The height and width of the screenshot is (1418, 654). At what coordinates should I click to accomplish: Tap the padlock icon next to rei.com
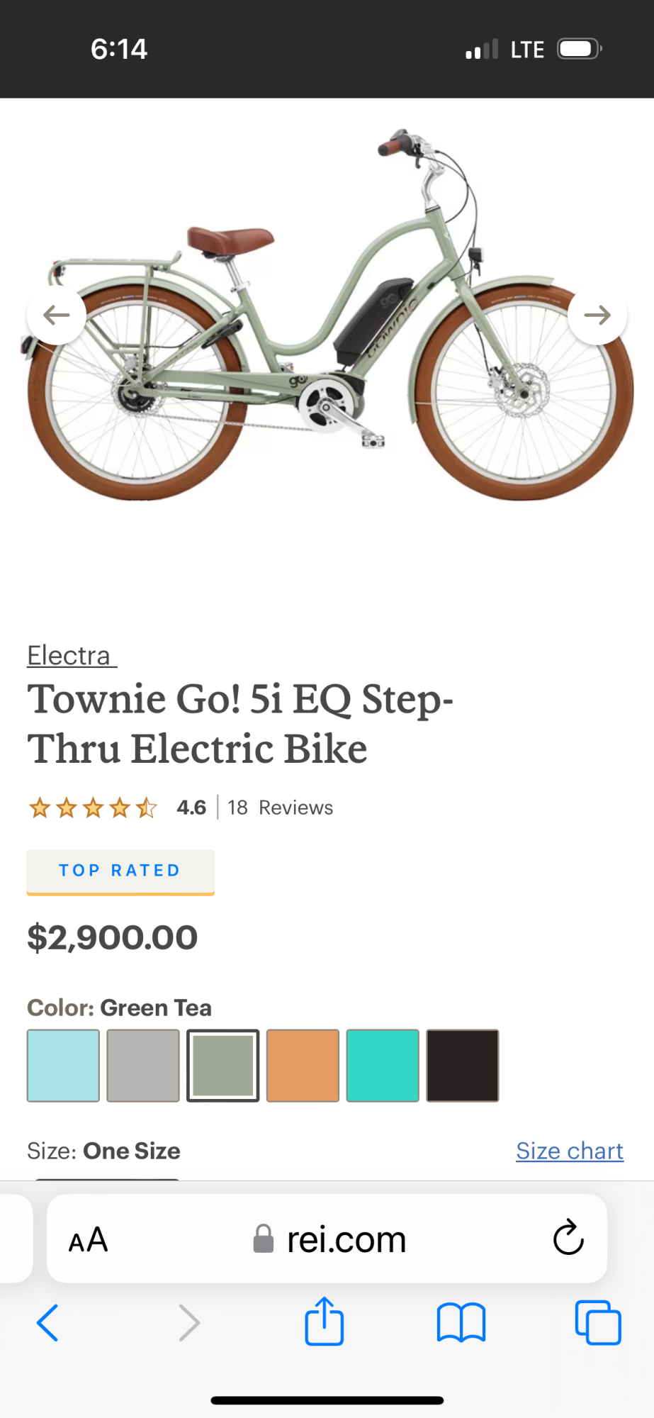pos(263,1239)
